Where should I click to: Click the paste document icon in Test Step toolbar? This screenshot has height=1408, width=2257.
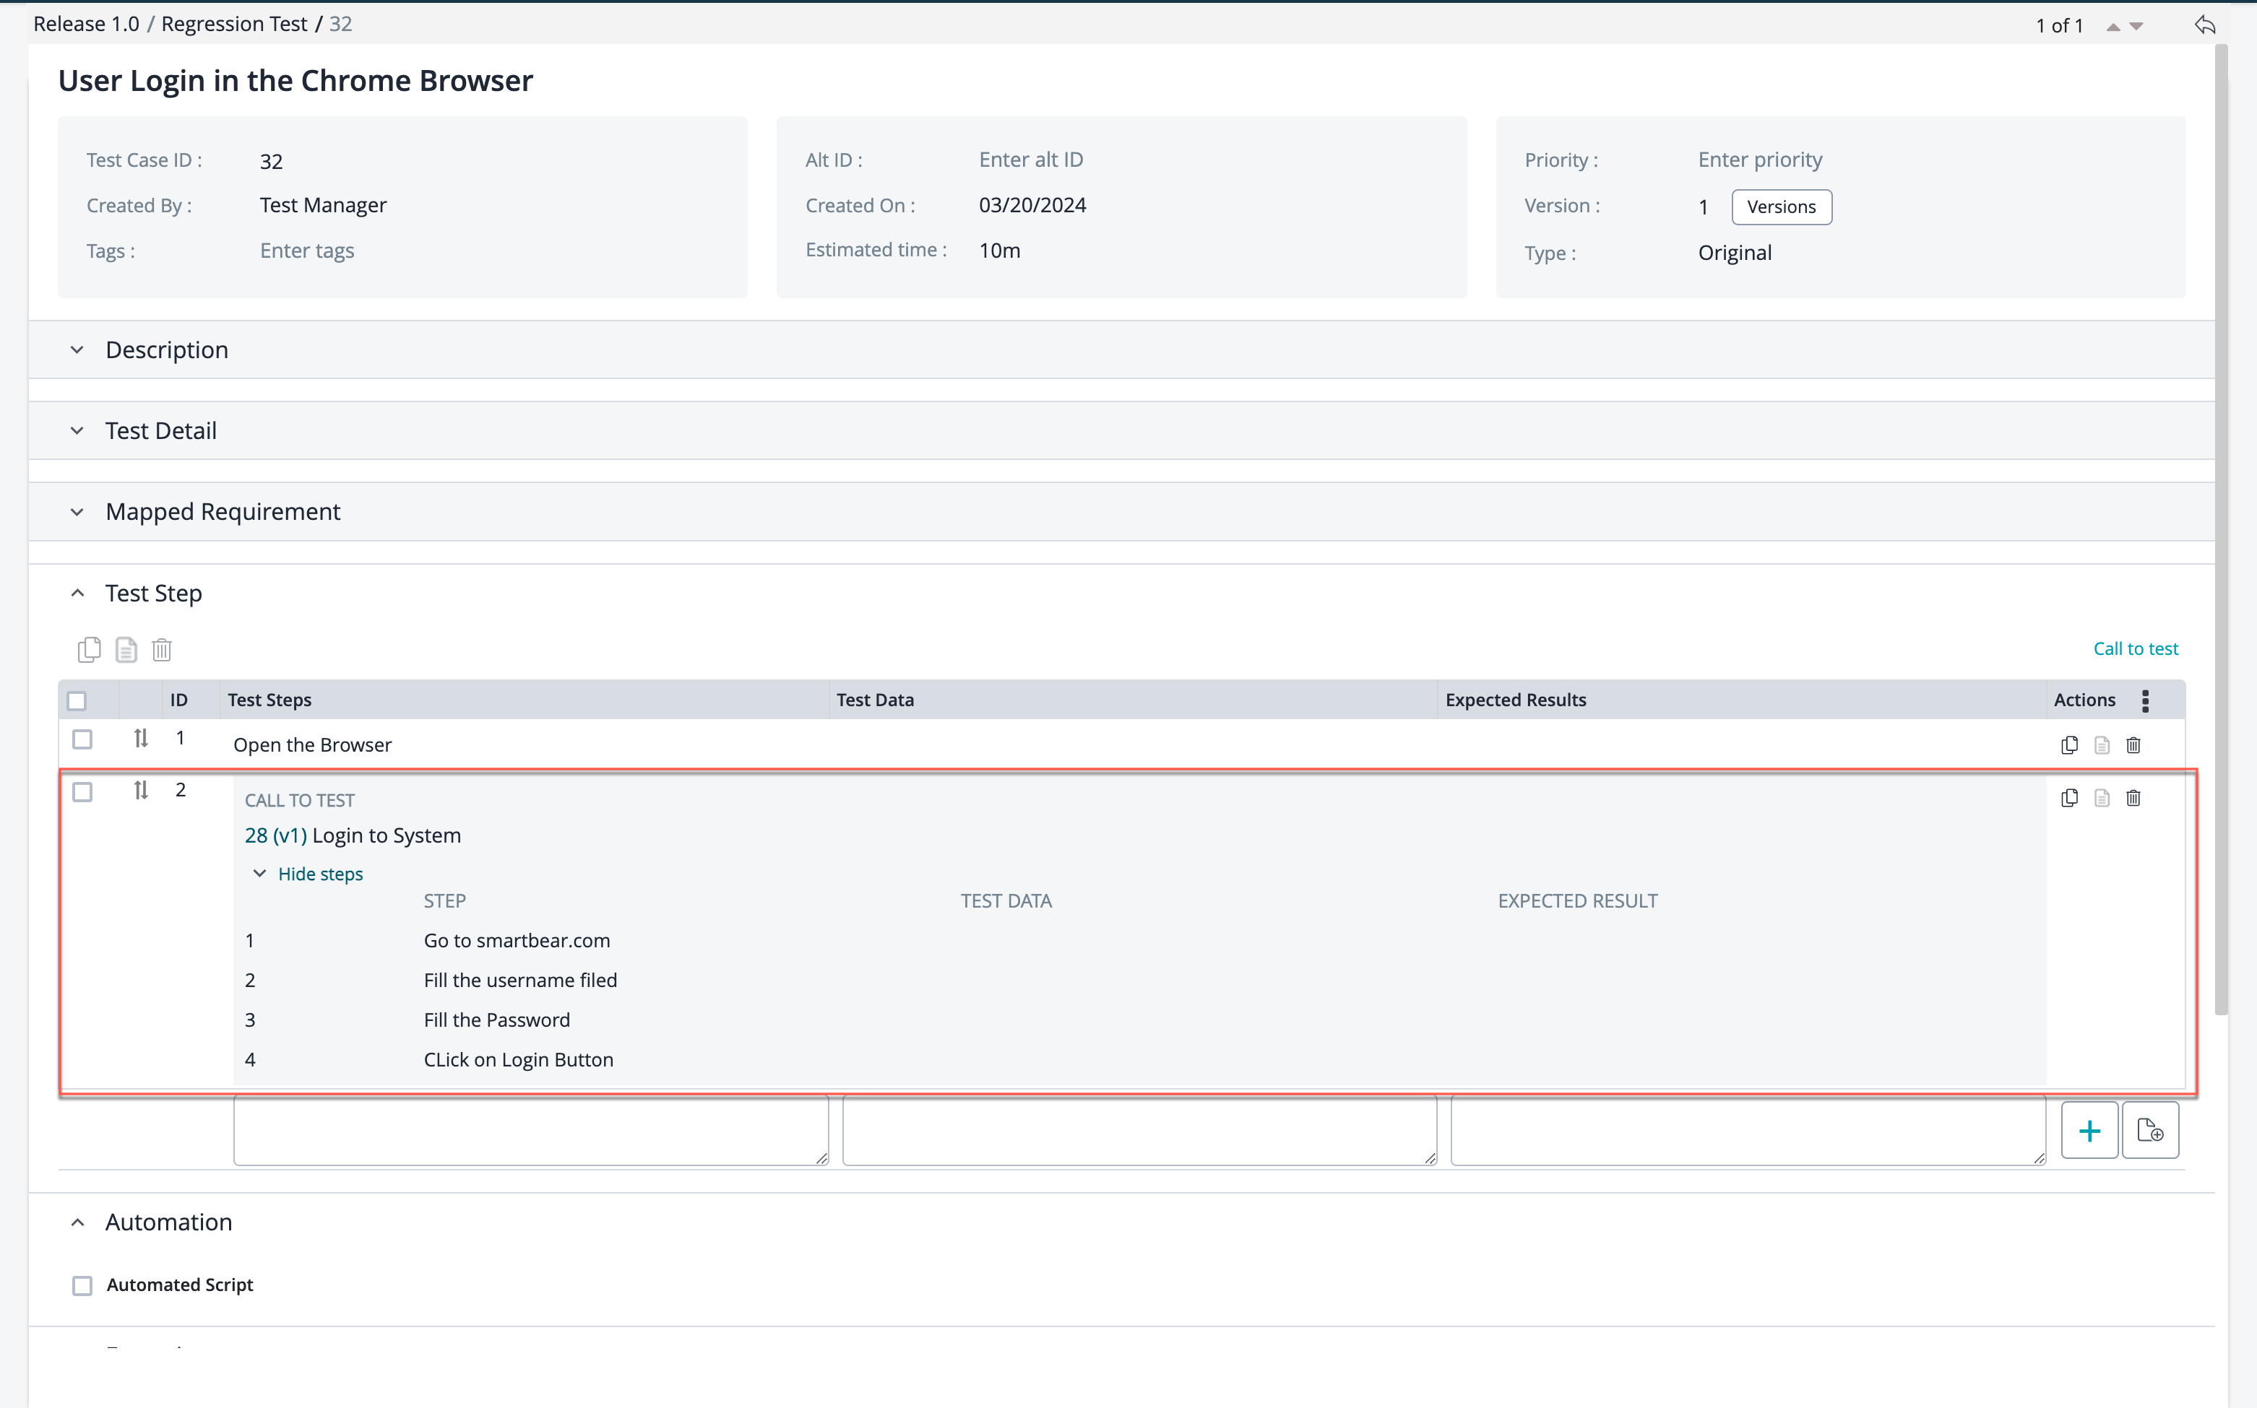[x=126, y=649]
